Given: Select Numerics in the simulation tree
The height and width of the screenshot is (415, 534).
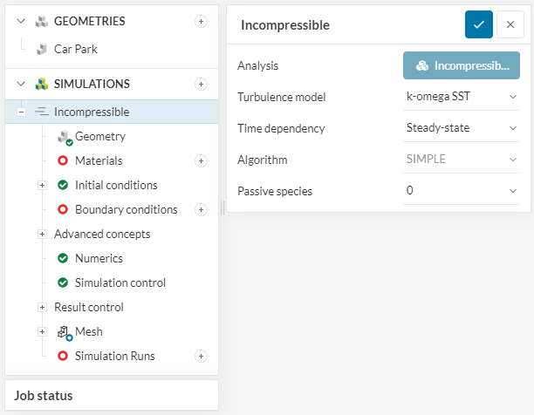Looking at the screenshot, I should (98, 258).
